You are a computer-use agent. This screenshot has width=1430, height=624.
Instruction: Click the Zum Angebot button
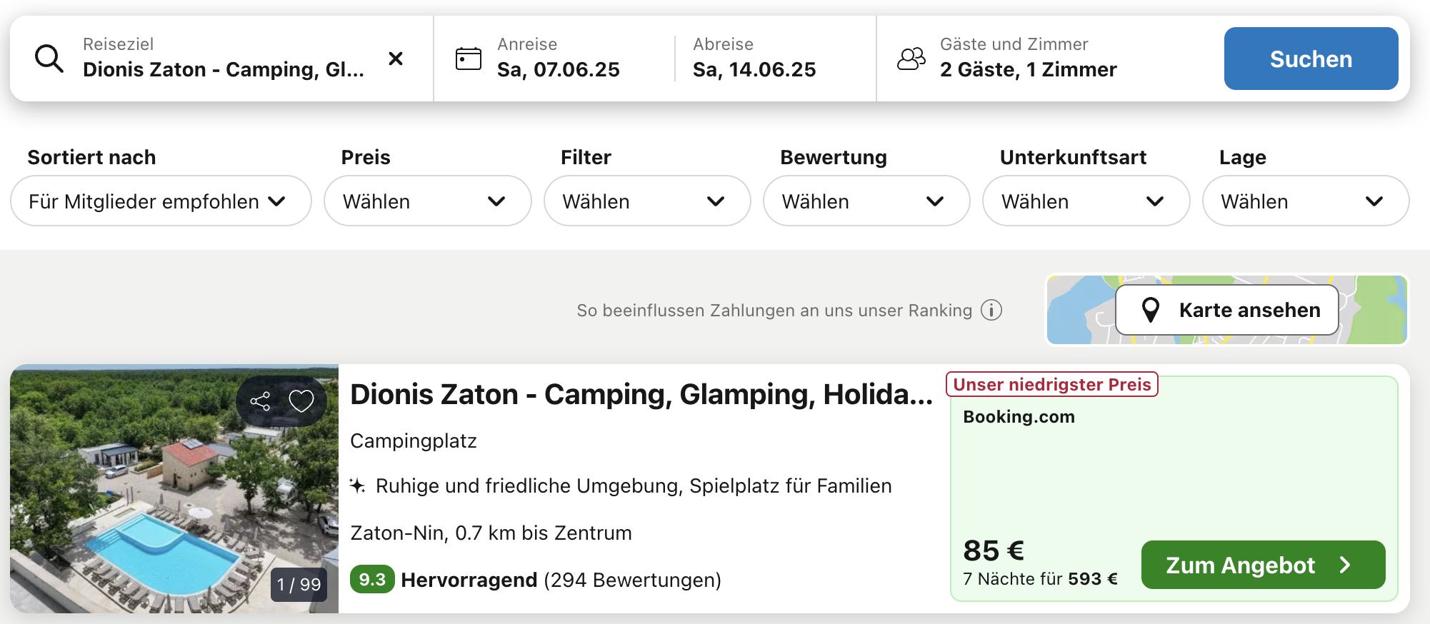(1262, 565)
